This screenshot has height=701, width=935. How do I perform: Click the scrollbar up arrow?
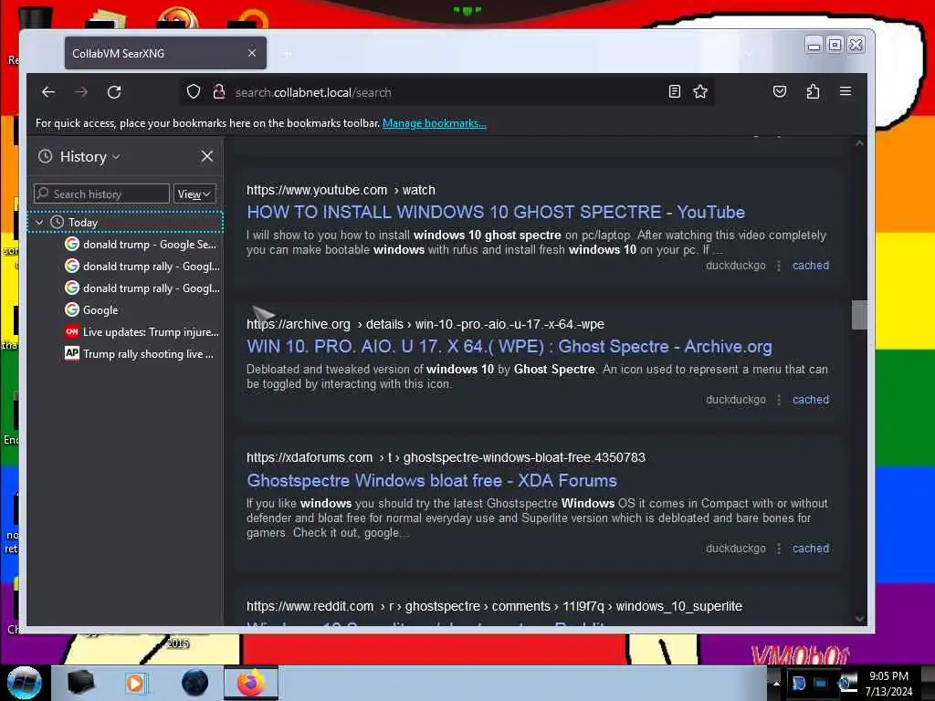tap(859, 143)
